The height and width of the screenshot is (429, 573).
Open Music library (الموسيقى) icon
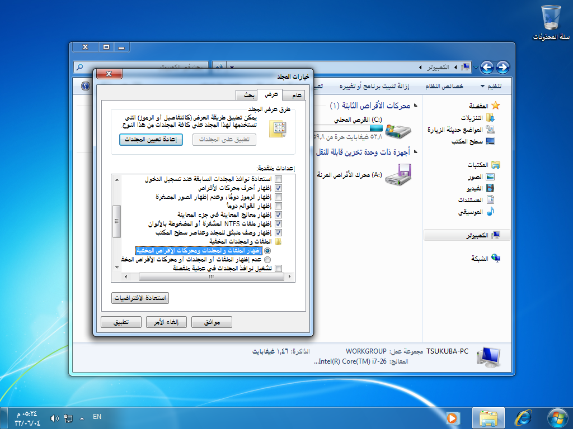point(490,212)
